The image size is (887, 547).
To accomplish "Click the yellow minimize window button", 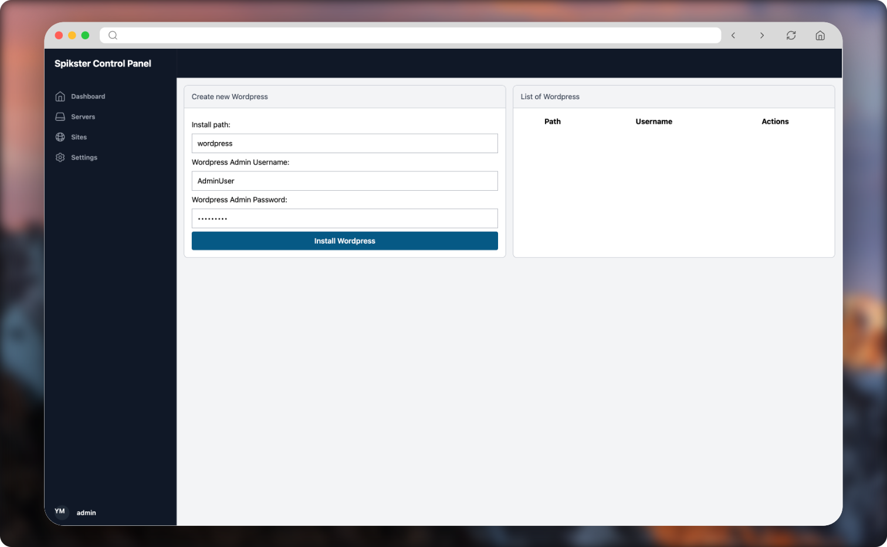I will coord(72,35).
